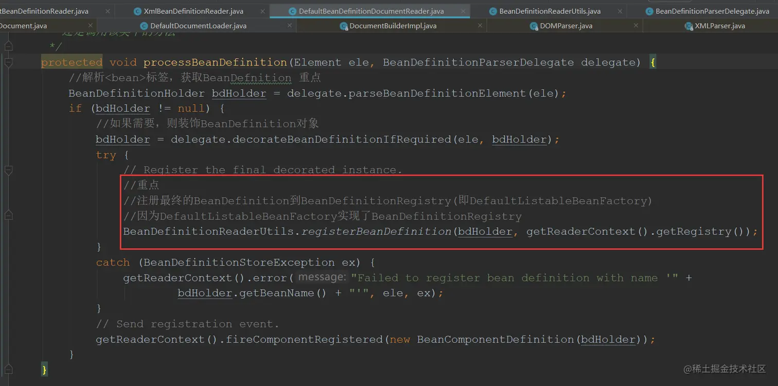778x386 pixels.
Task: Close the DOMParser.java tab
Action: click(x=636, y=26)
